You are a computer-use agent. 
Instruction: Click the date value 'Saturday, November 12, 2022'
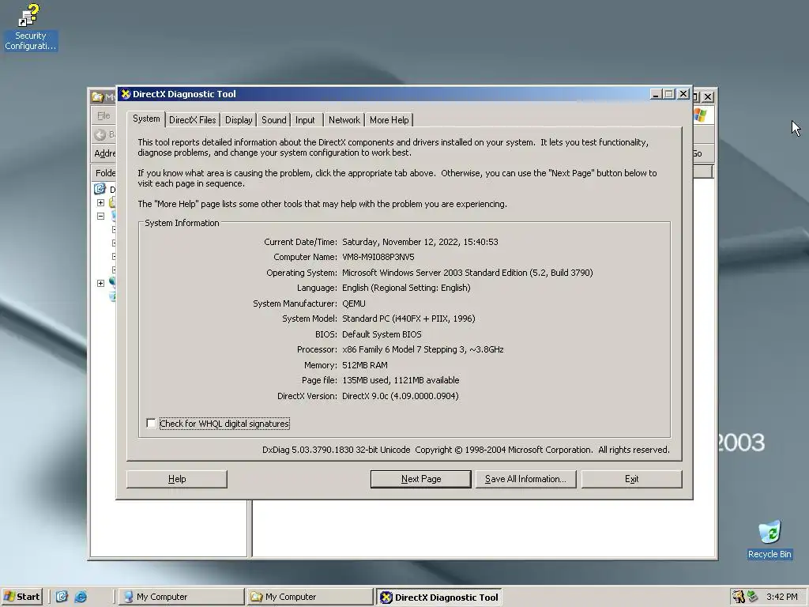pos(400,242)
